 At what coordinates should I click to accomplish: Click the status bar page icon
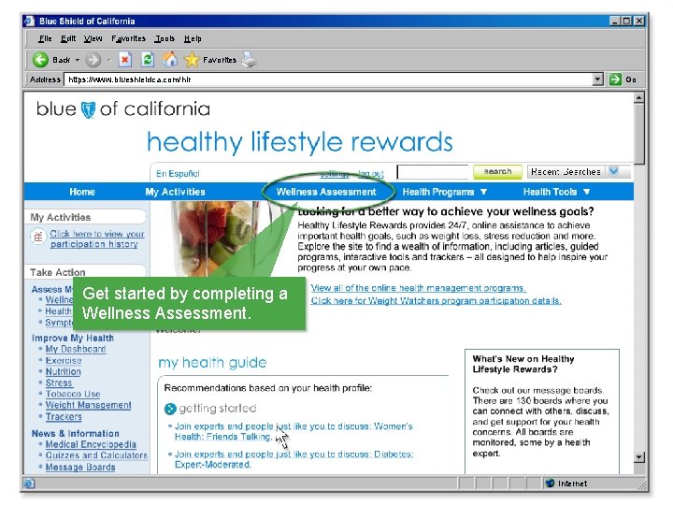pyautogui.click(x=29, y=483)
